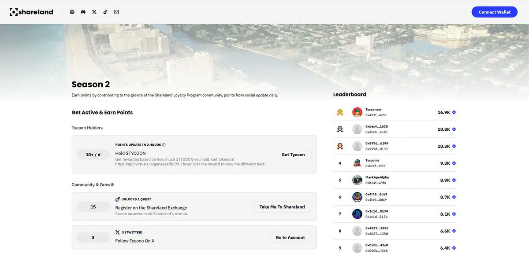Select the Tycooneer leaderboard name
This screenshot has height=254, width=529.
point(373,110)
